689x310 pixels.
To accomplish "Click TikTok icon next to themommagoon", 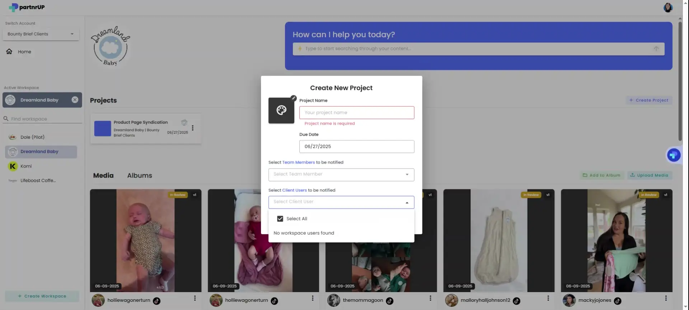I will 389,301.
